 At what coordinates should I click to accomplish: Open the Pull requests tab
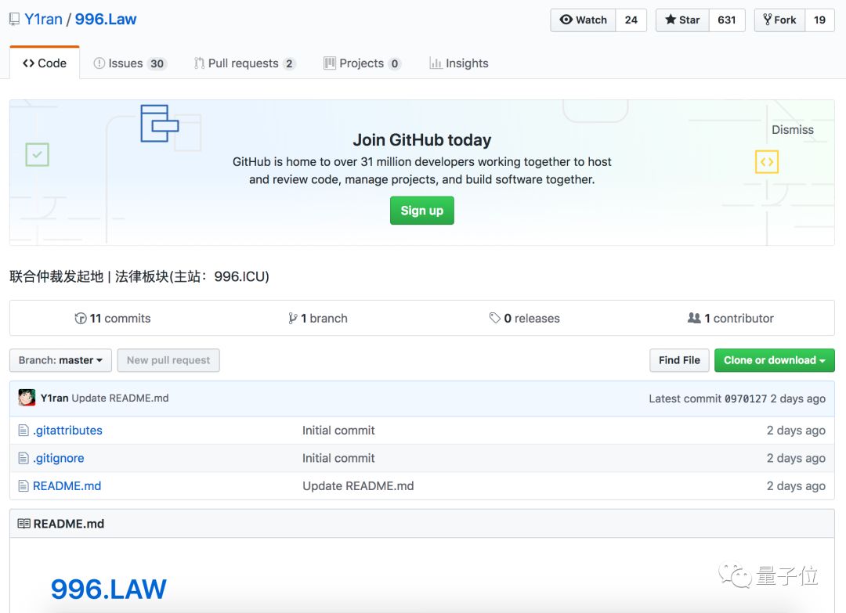point(244,63)
